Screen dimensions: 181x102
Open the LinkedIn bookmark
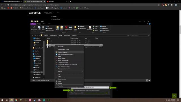click(64, 8)
